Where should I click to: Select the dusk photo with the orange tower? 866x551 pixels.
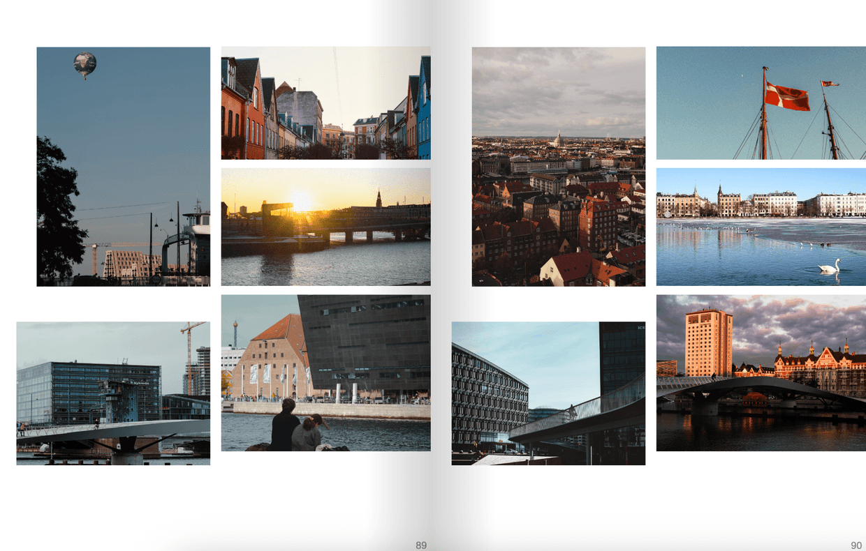761,372
